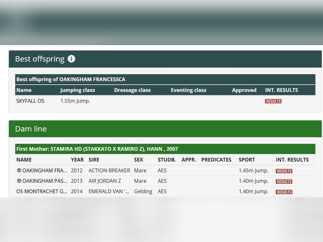The image size is (323, 242).
Task: Open results for the 2012 ACTION-BREAKER mare
Action: [284, 171]
